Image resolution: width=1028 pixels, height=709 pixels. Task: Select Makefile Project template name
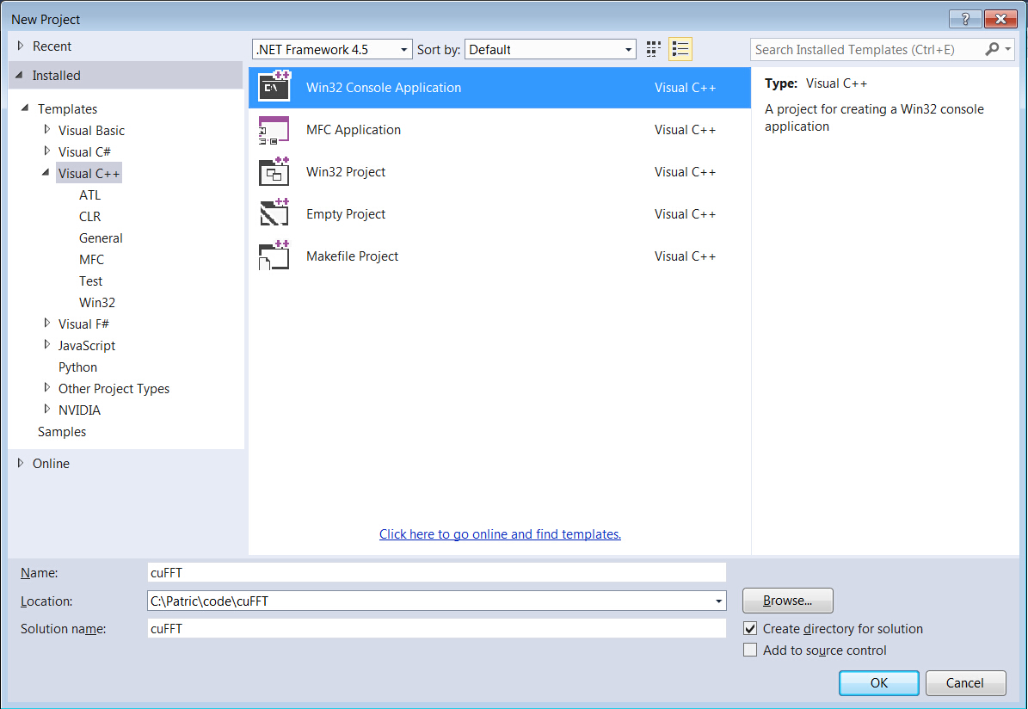click(352, 256)
